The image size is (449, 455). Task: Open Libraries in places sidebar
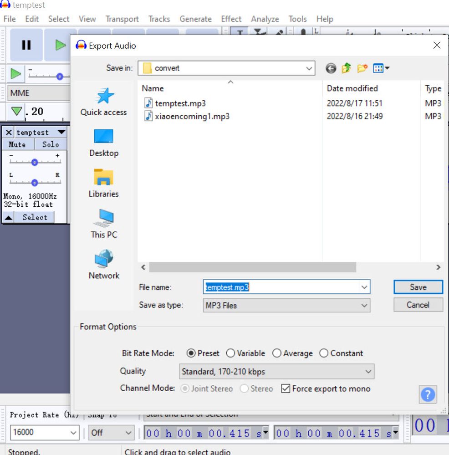104,184
